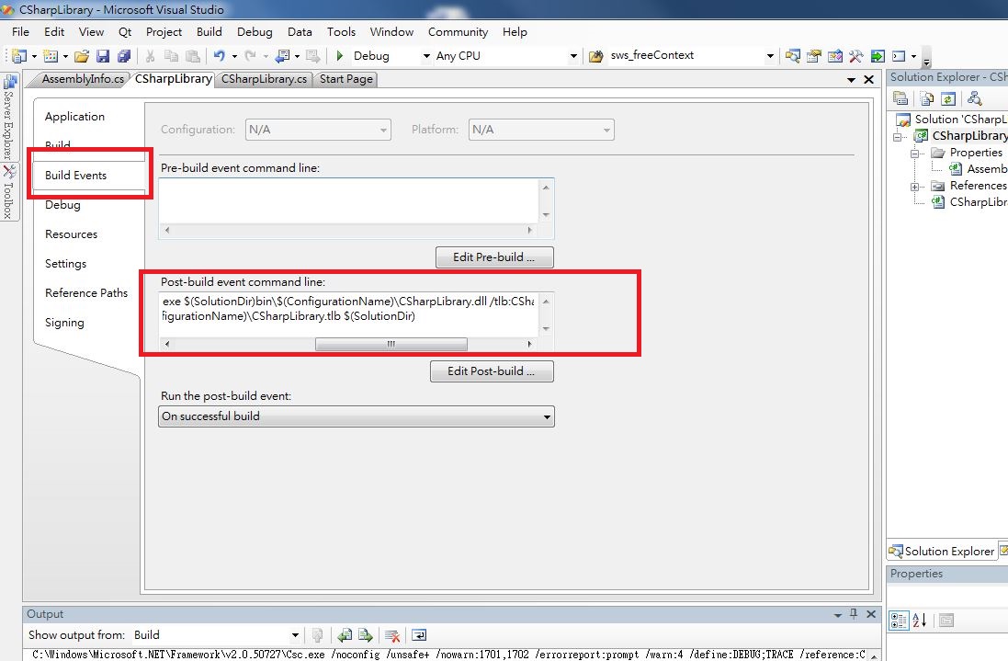Open the sws_freeContext find dropdown
The height and width of the screenshot is (661, 1008).
coord(769,56)
